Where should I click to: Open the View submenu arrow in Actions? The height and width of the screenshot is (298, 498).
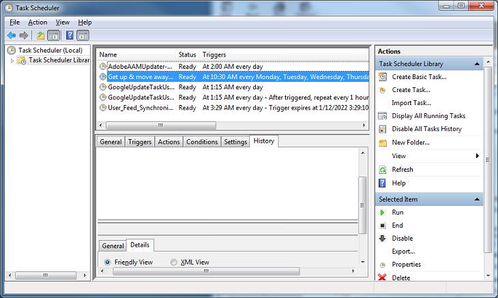tap(477, 156)
